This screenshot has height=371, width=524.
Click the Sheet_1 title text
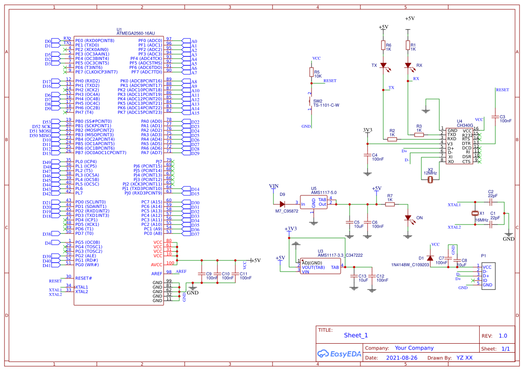point(355,335)
